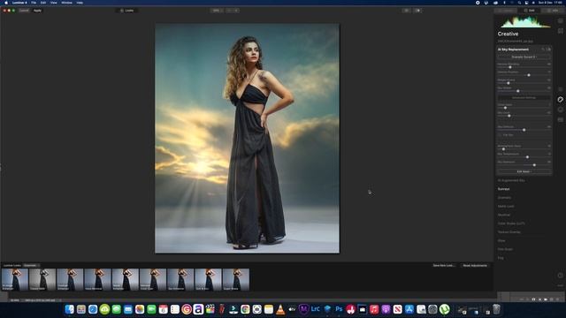Open the Dramatic Sunset 4 sky dropdown

[524, 57]
